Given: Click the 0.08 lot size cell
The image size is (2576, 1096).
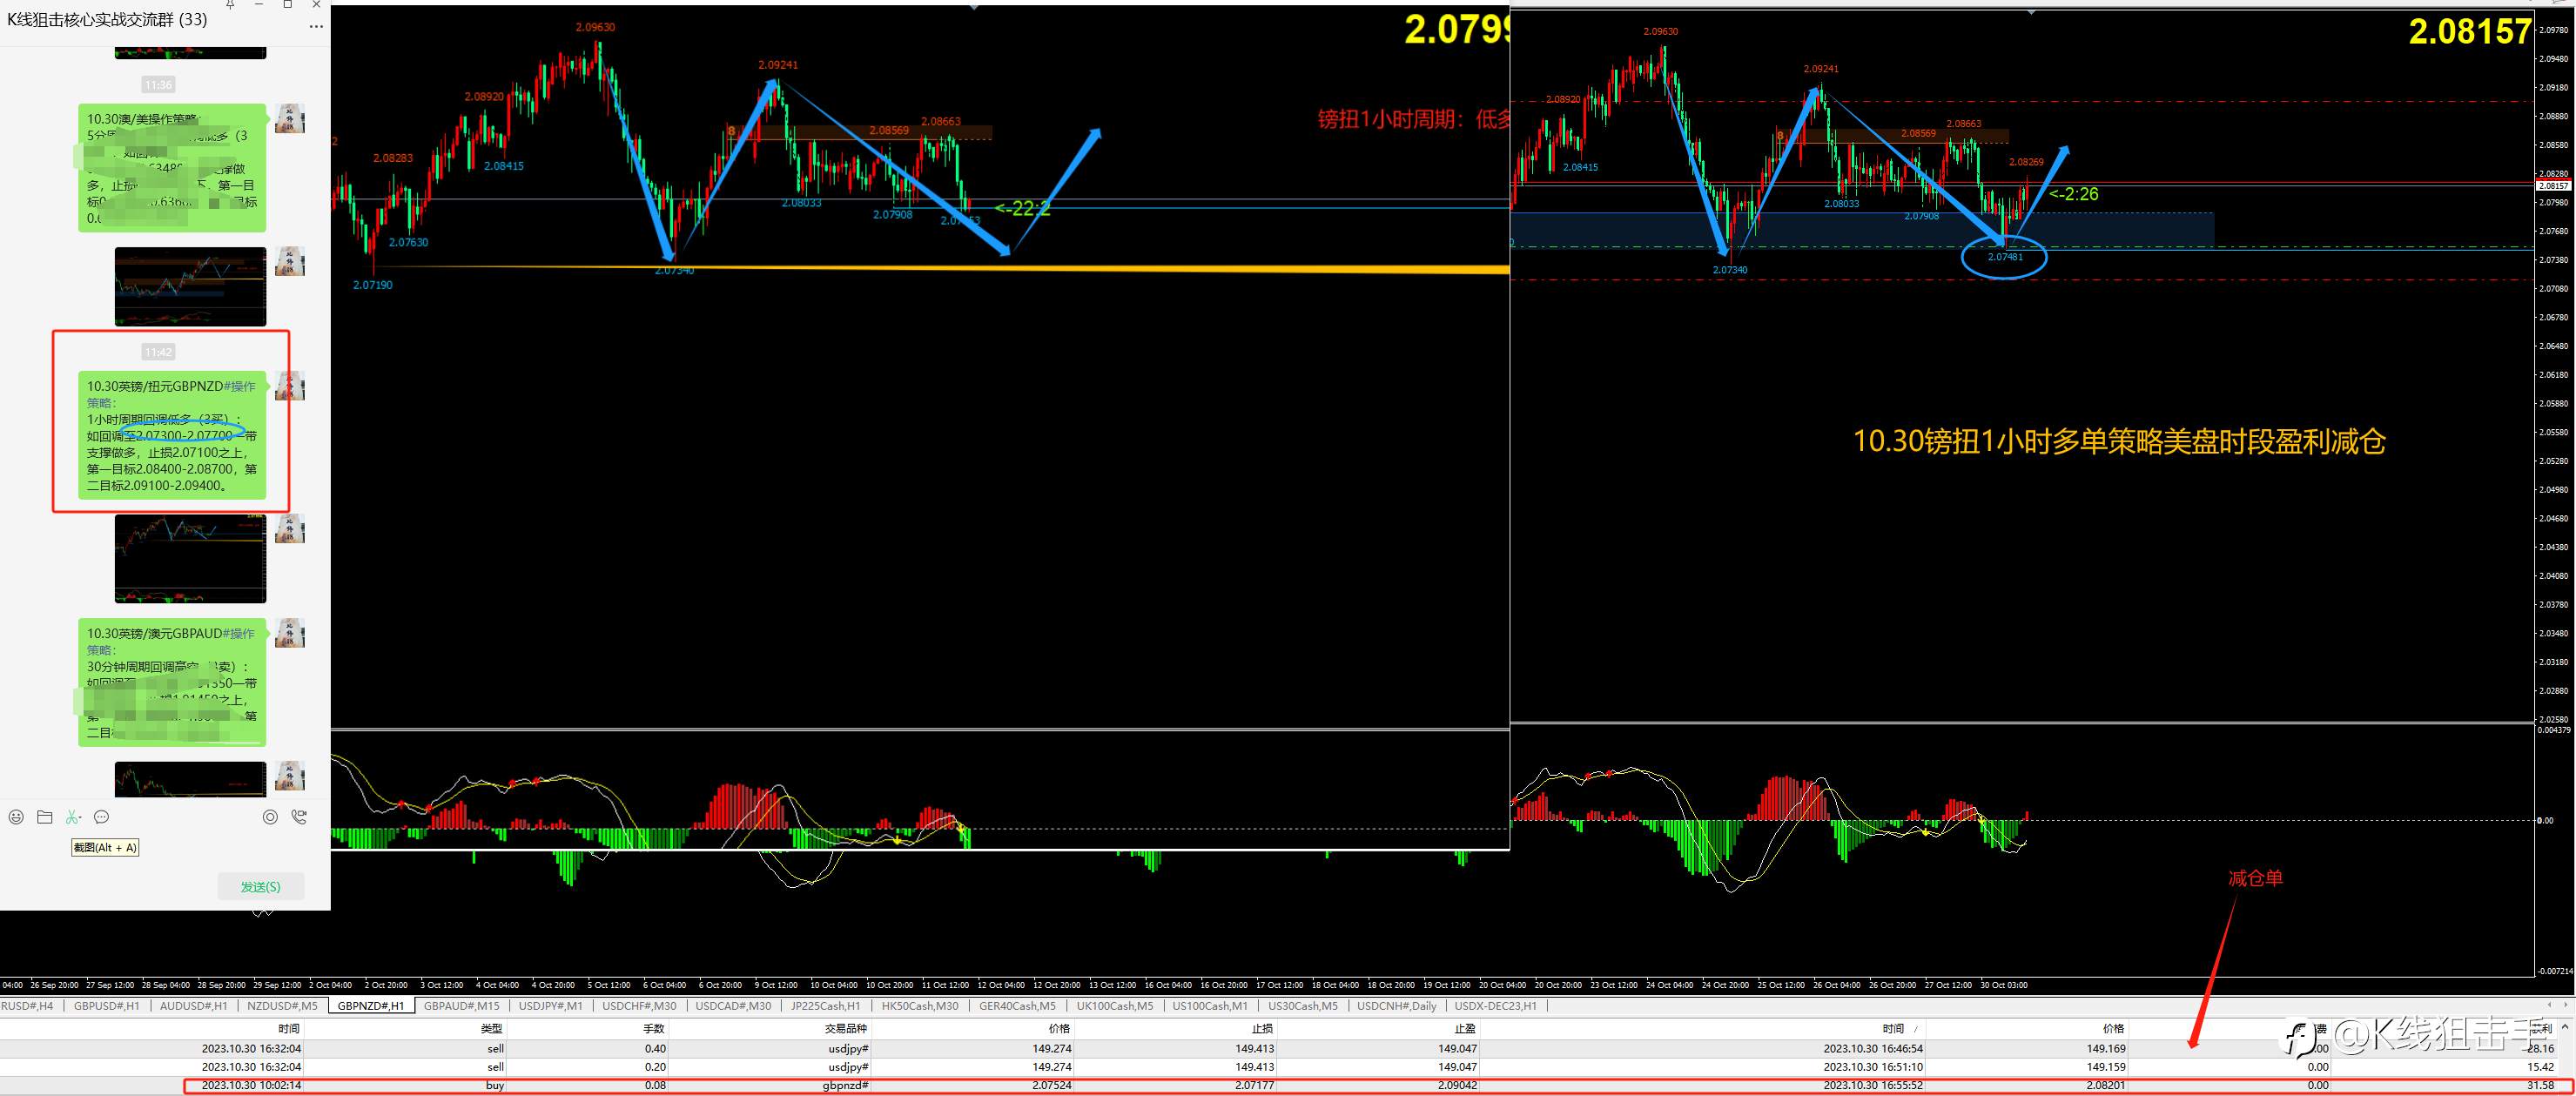Looking at the screenshot, I should click(x=655, y=1085).
